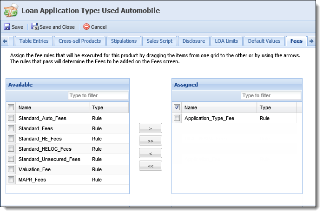The width and height of the screenshot is (323, 214).
Task: Select the Standard_HE_Fees row name
Action: click(x=40, y=139)
